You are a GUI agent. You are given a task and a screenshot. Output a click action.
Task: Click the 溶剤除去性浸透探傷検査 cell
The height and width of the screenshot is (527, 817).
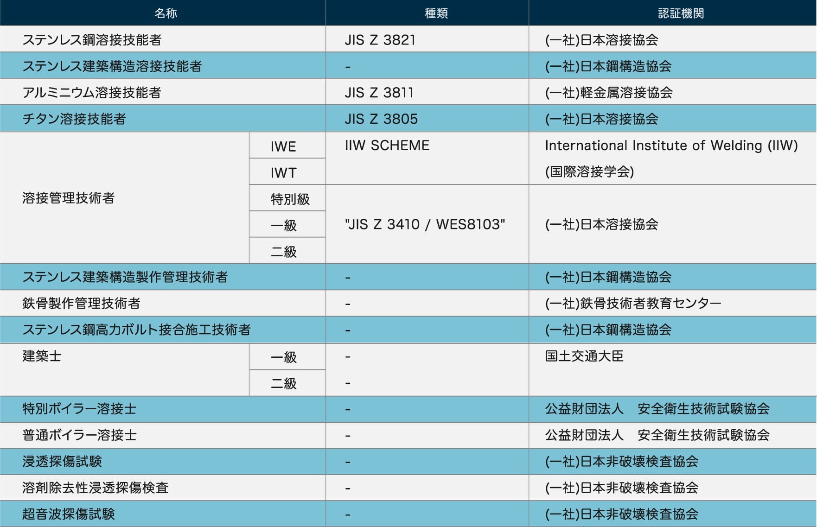(163, 488)
